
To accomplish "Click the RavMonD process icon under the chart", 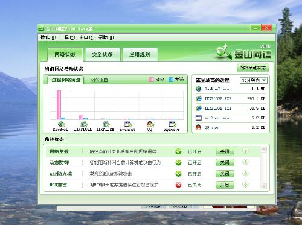I will pos(61,124).
